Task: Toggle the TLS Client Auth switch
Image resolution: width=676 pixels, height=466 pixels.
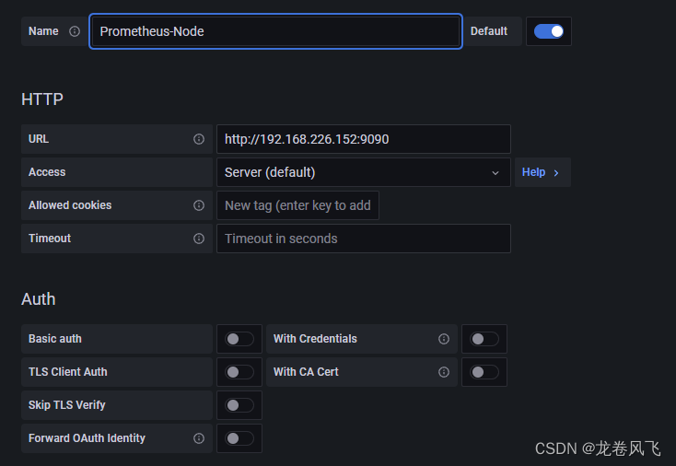Action: click(x=239, y=372)
